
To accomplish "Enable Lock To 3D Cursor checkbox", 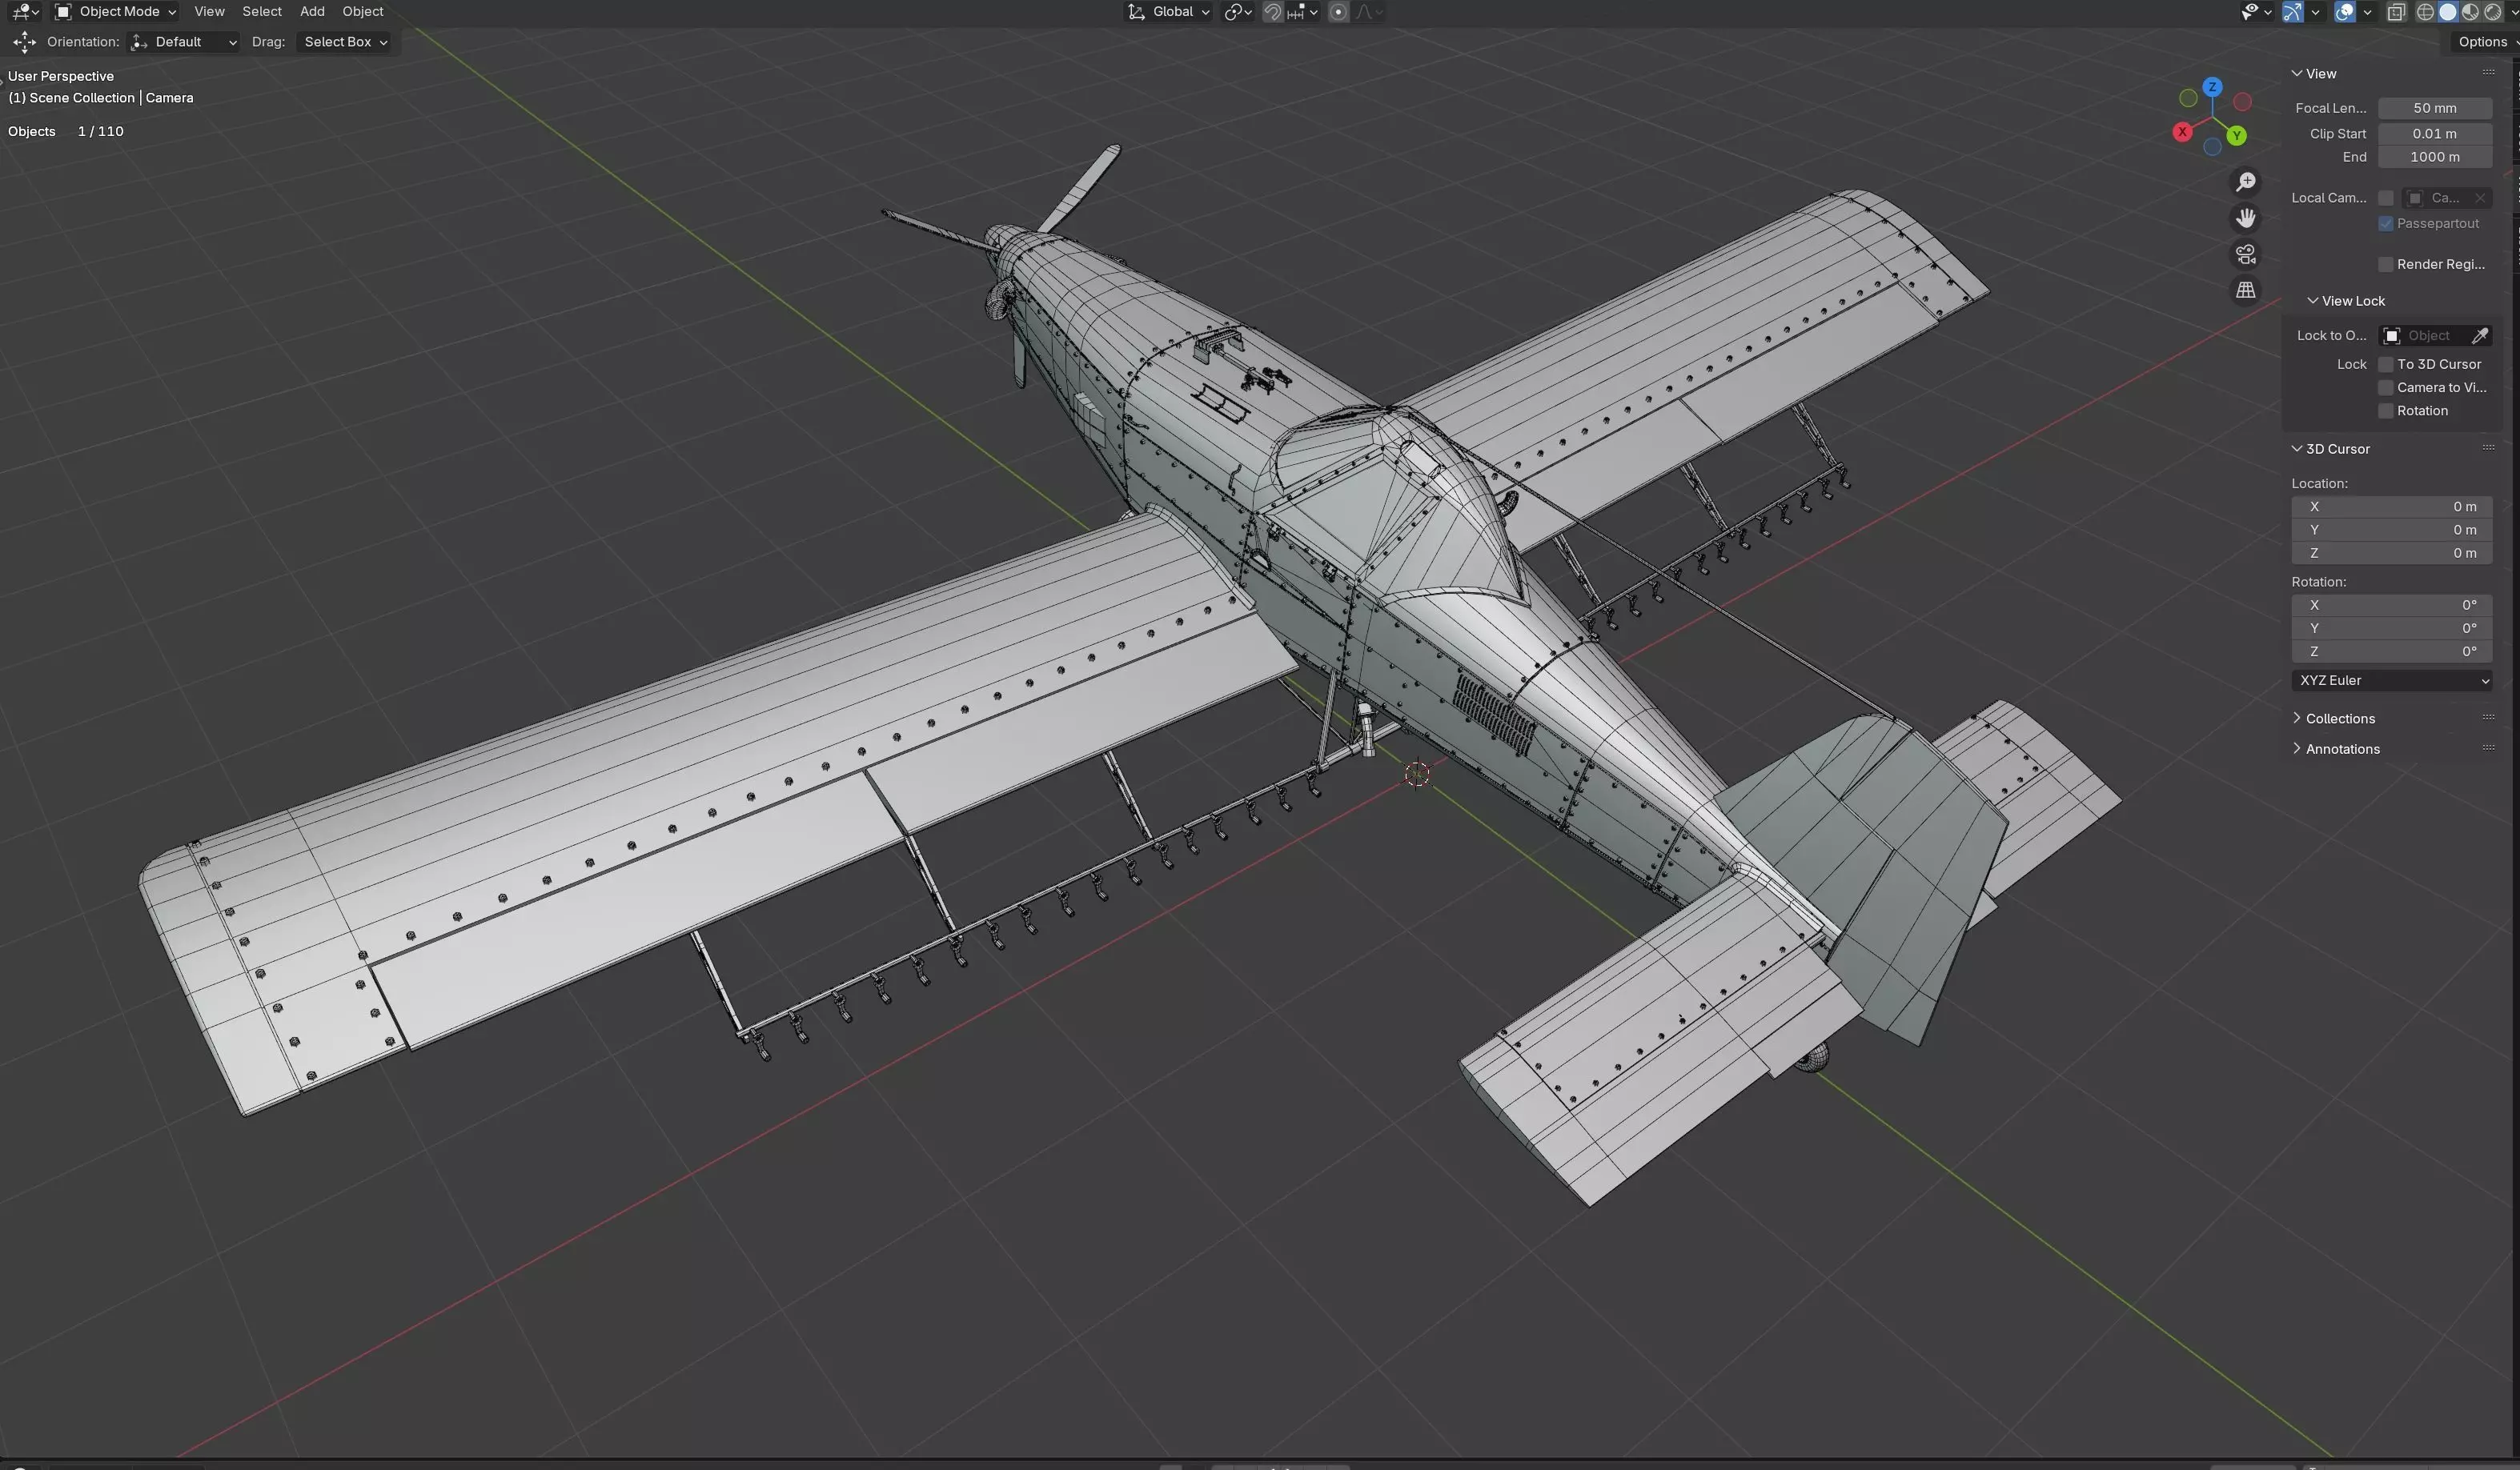I will 2386,365.
